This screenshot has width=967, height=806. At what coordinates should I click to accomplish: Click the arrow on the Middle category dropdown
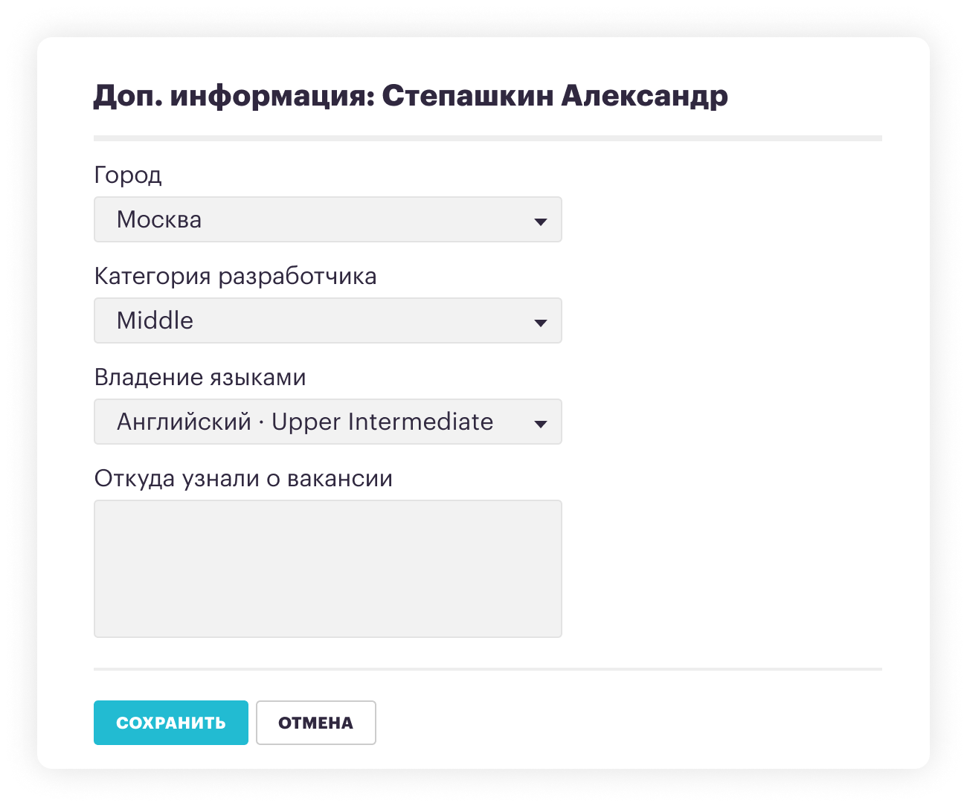click(542, 320)
